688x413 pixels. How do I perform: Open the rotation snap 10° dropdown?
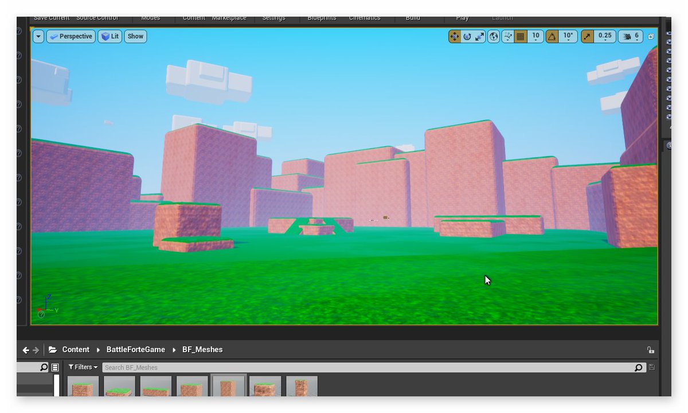point(568,37)
